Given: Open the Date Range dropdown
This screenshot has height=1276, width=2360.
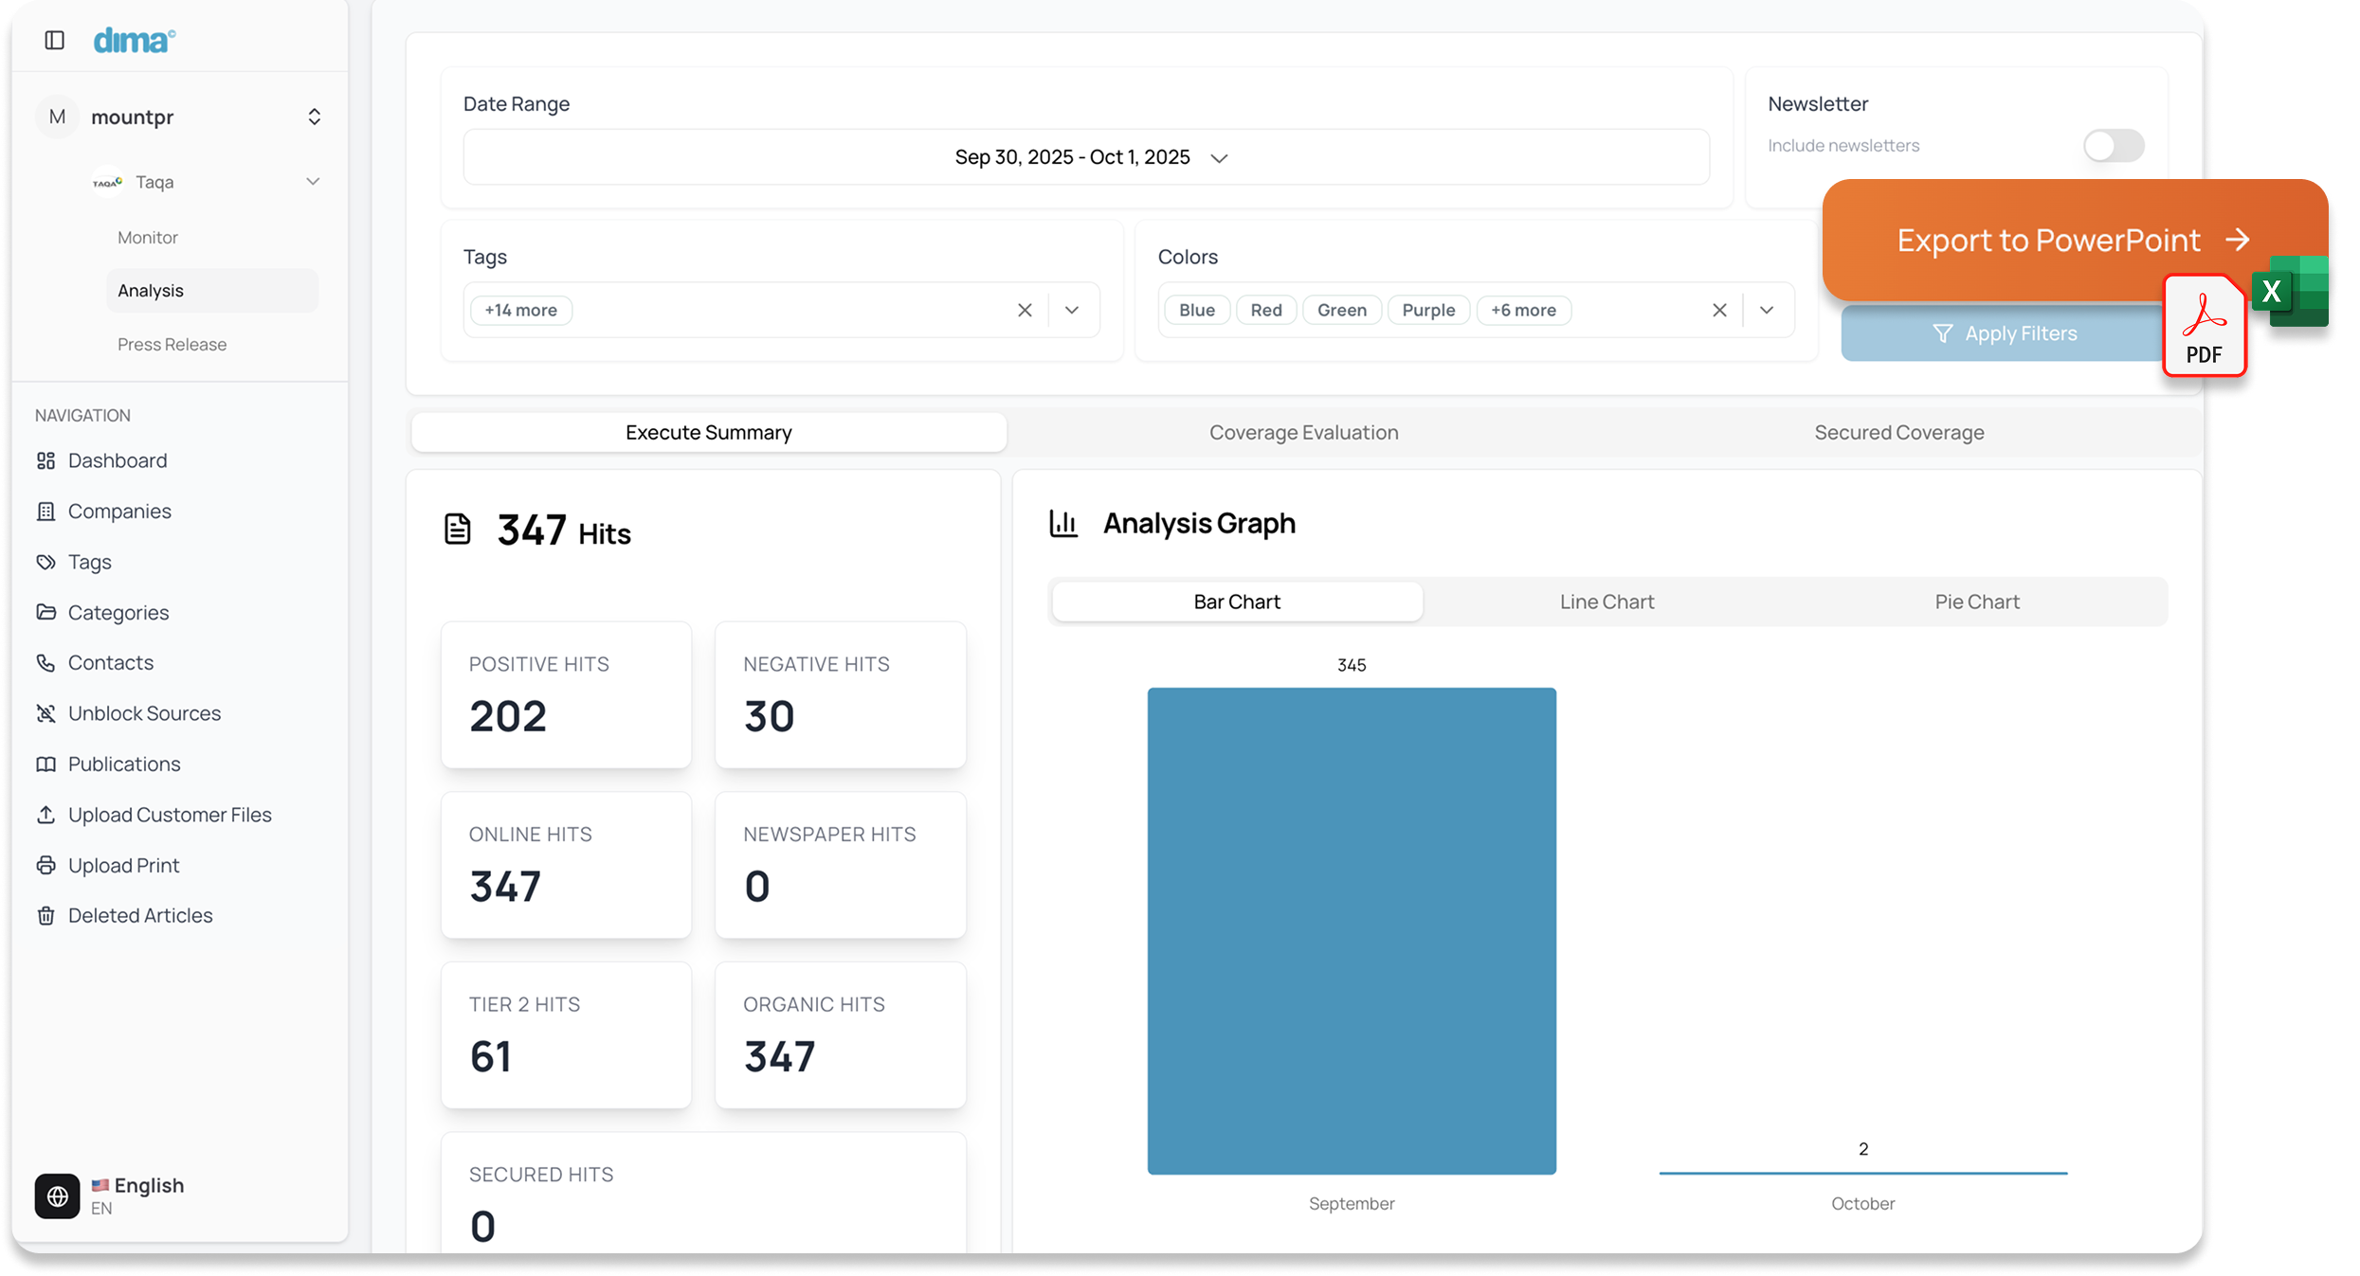Looking at the screenshot, I should tap(1086, 157).
